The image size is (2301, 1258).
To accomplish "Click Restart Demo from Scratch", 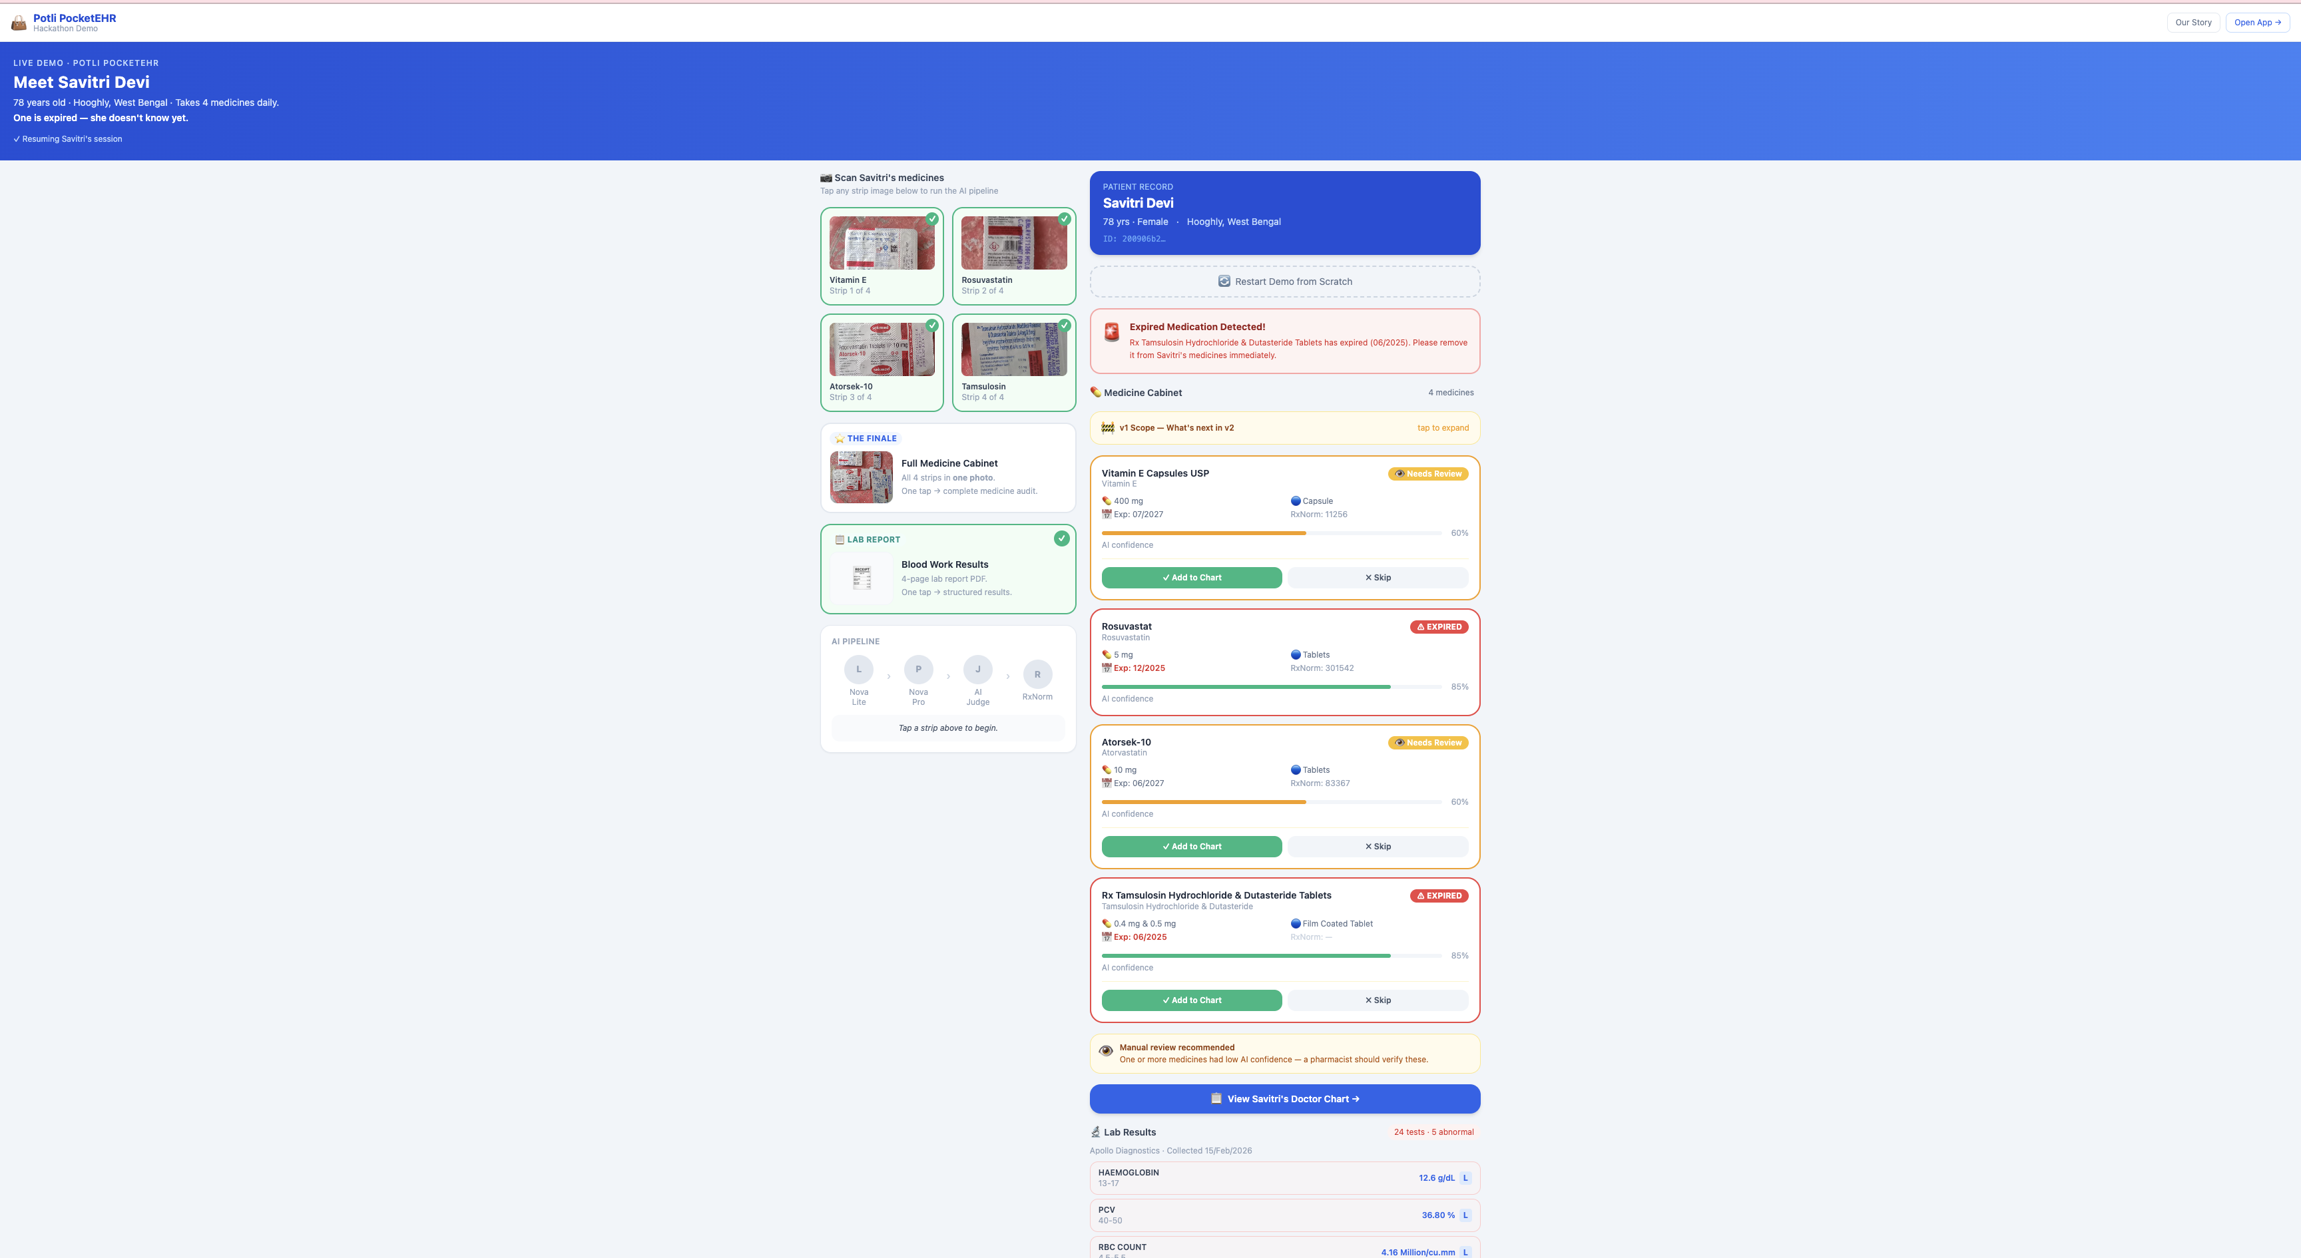I will pos(1284,282).
